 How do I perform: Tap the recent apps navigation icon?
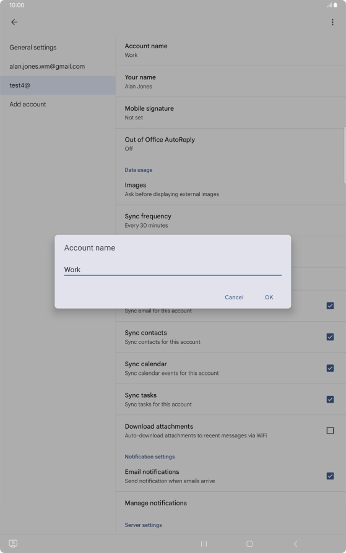204,544
